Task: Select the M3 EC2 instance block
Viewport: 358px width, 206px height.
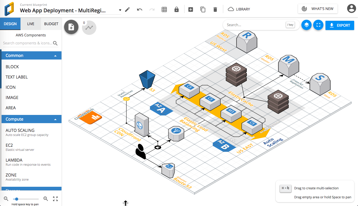Action: (231, 114)
